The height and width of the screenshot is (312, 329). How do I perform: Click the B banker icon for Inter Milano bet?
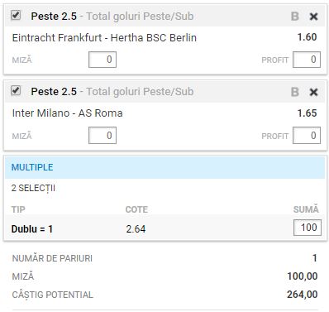pyautogui.click(x=295, y=92)
